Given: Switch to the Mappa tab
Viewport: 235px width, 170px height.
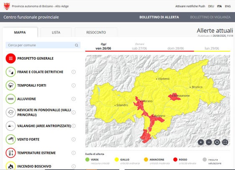Looking at the screenshot, I should (x=20, y=32).
